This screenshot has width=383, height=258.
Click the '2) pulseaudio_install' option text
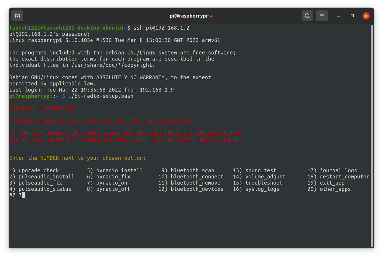42,176
